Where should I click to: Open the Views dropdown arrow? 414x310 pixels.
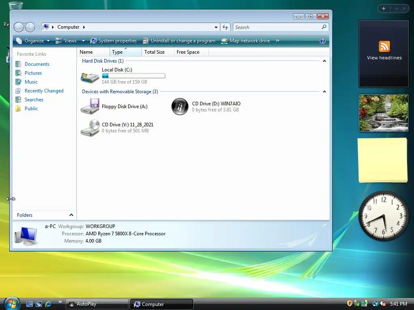pos(83,41)
